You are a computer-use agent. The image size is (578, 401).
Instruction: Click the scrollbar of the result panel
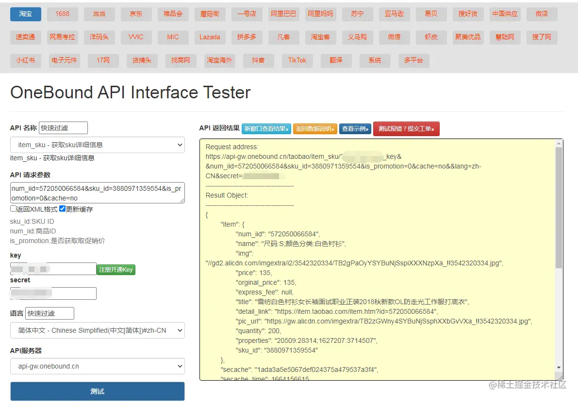[559, 208]
